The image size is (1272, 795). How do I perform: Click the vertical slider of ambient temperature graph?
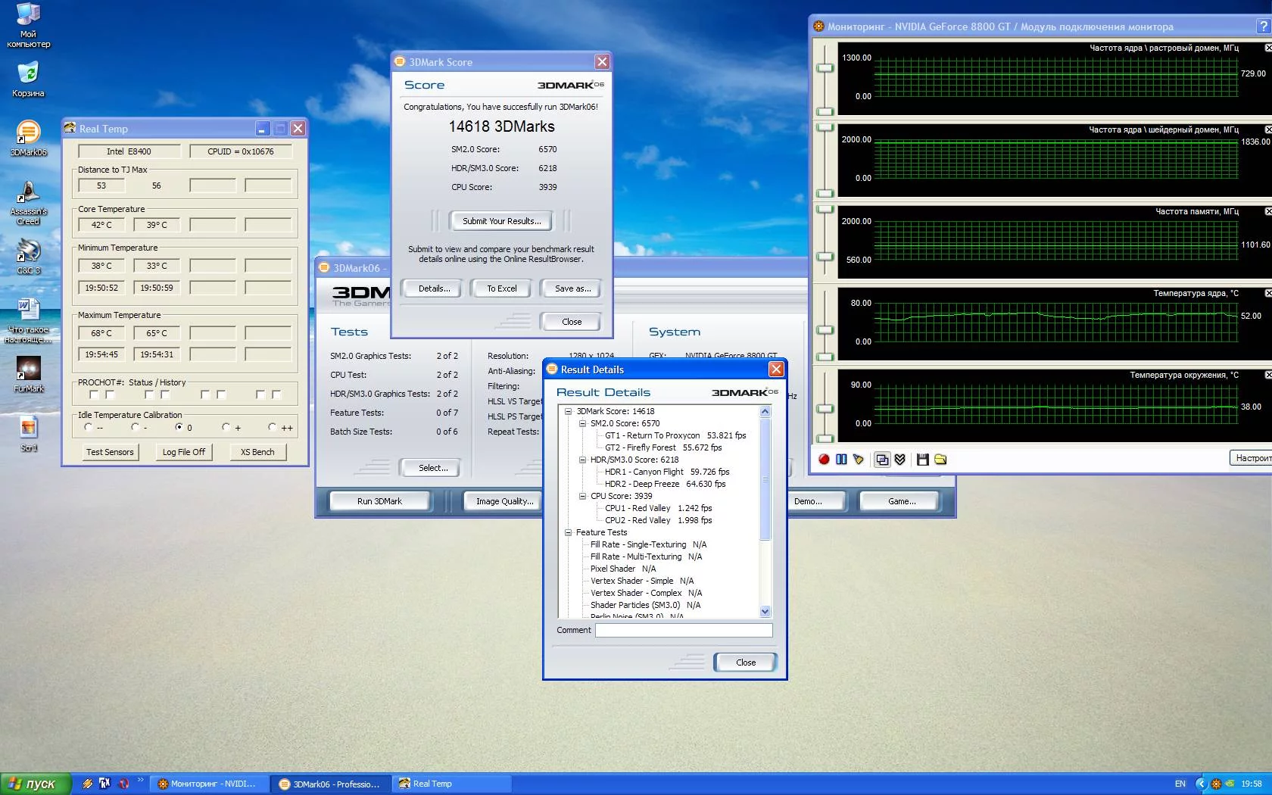[825, 409]
